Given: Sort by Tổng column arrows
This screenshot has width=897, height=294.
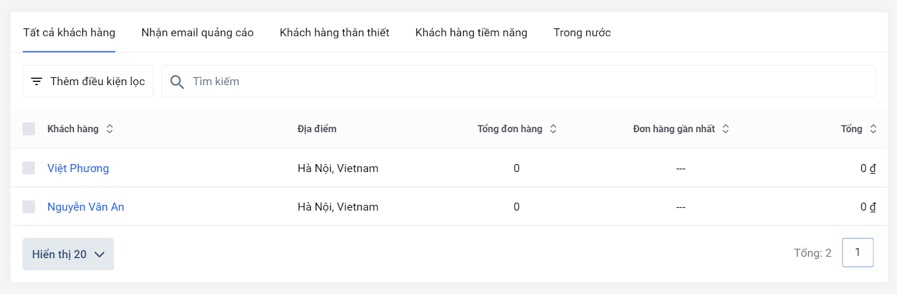Looking at the screenshot, I should tap(873, 129).
